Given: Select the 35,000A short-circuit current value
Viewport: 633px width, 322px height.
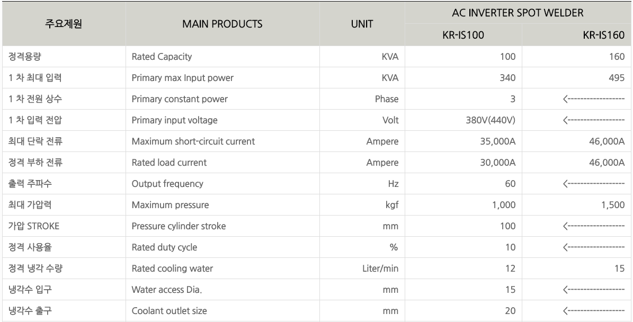Looking at the screenshot, I should point(498,141).
